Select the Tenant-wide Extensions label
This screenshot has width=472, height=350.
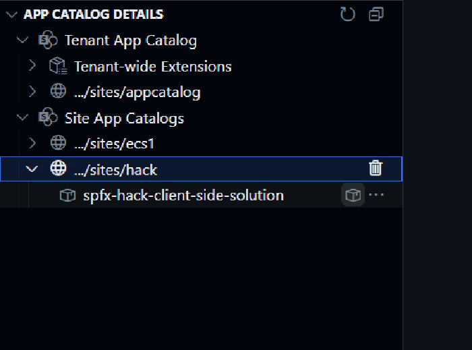pos(152,66)
